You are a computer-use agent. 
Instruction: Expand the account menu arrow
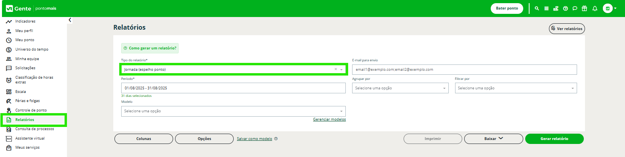pyautogui.click(x=615, y=8)
